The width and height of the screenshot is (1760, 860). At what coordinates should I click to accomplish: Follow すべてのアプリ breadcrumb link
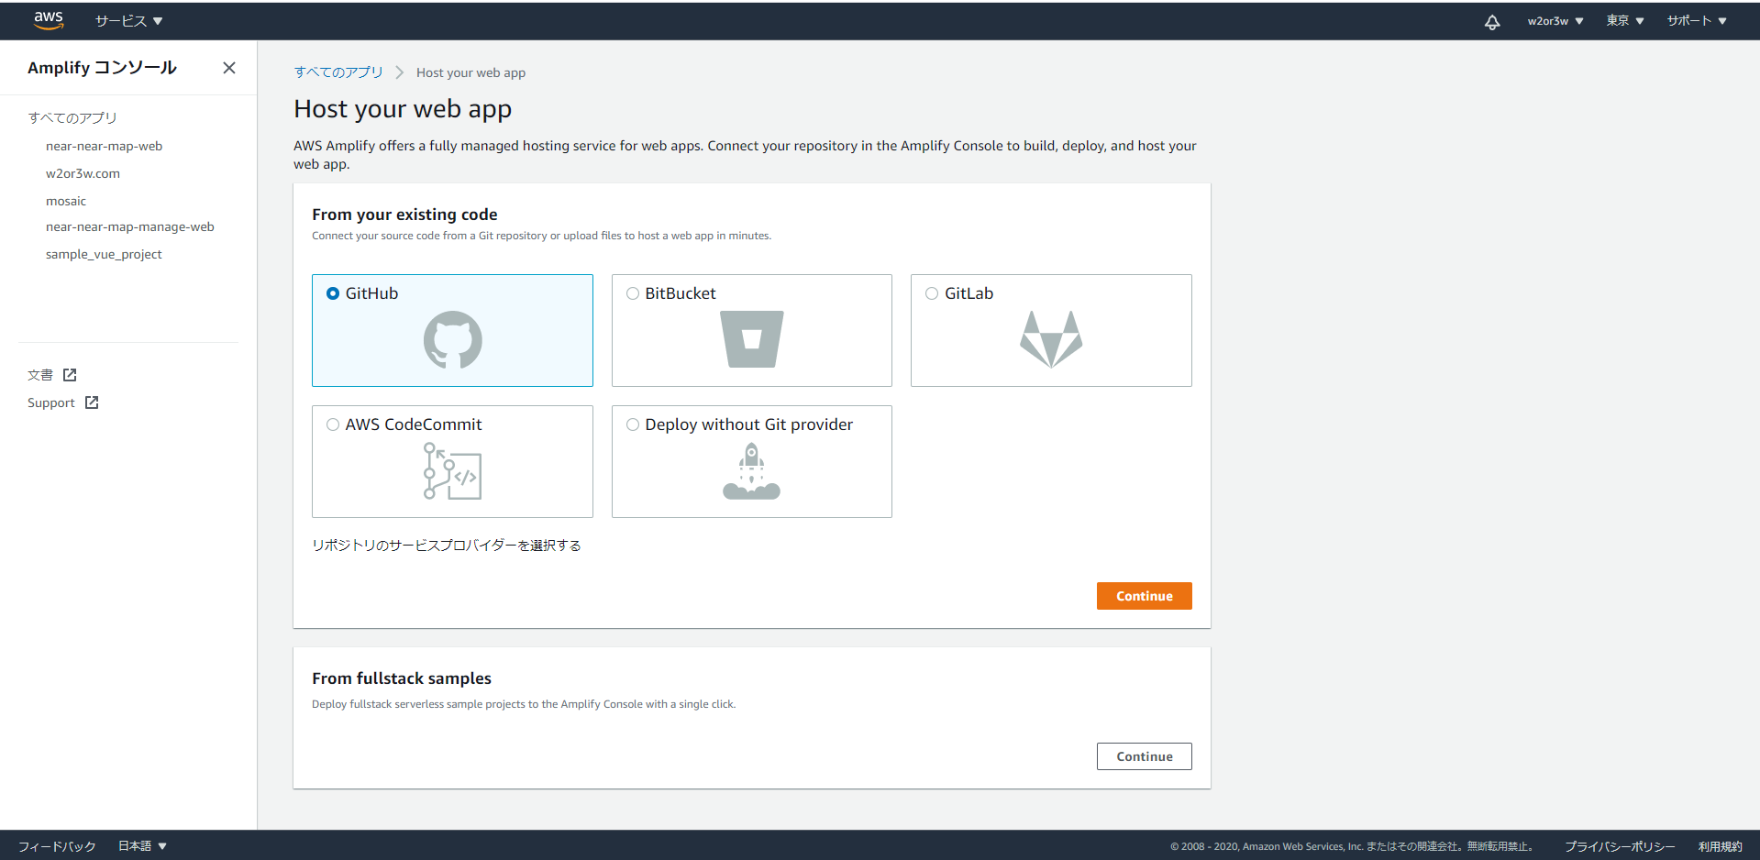(x=338, y=72)
